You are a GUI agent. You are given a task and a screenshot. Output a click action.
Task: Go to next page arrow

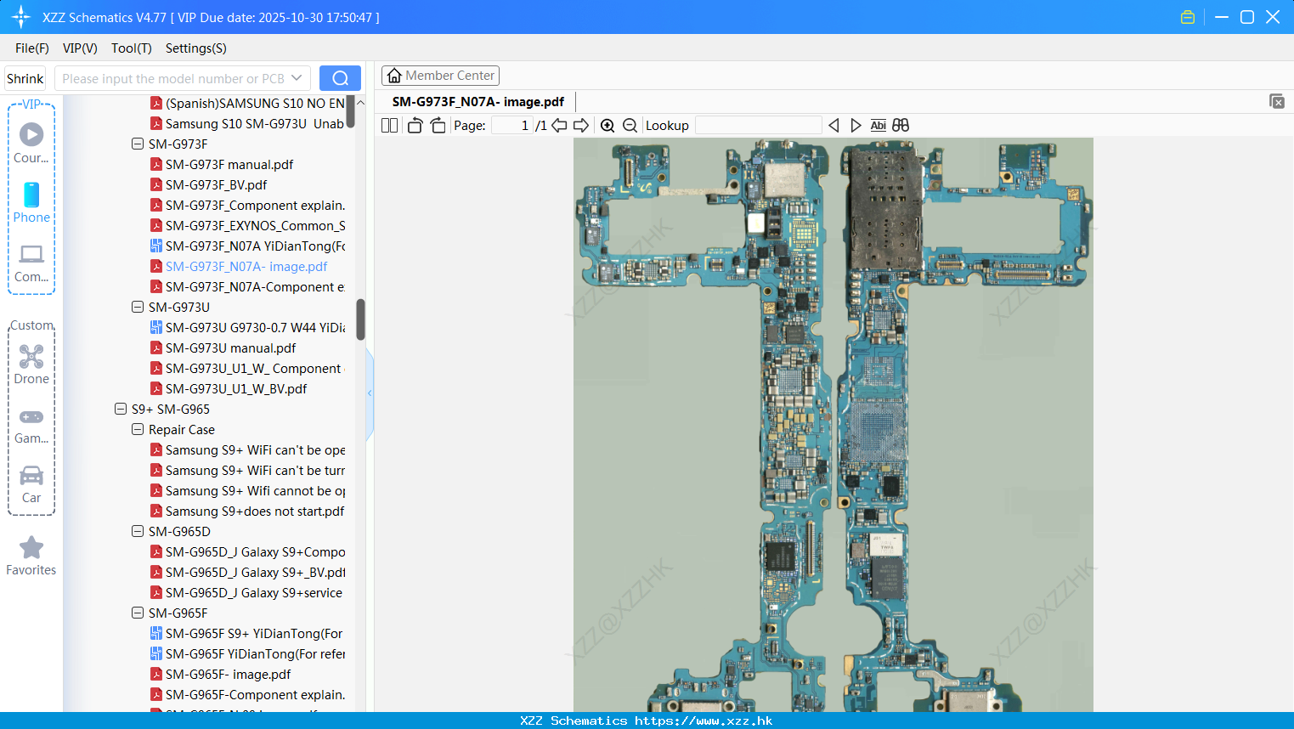(581, 125)
